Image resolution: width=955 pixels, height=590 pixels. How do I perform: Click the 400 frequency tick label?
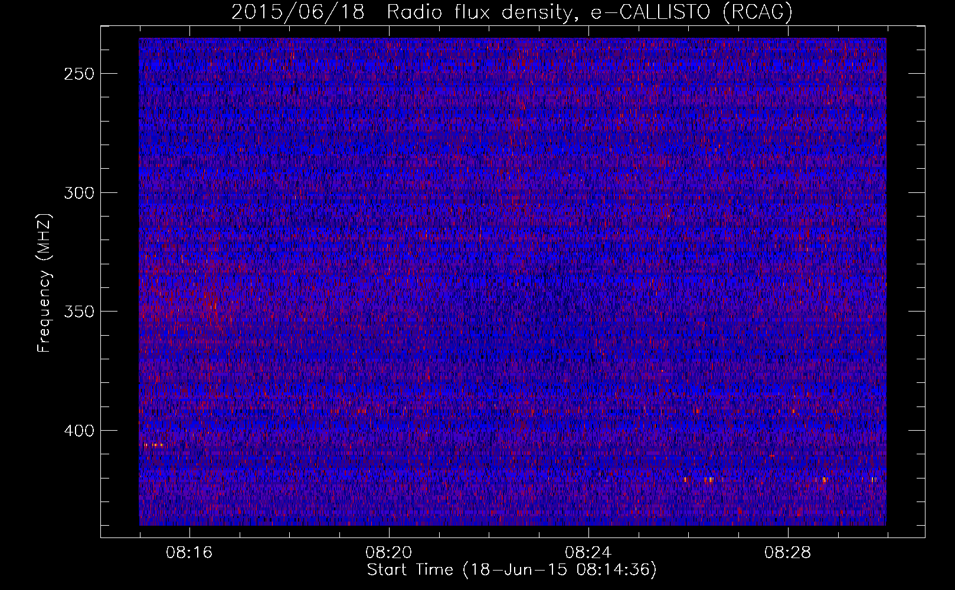click(x=79, y=431)
